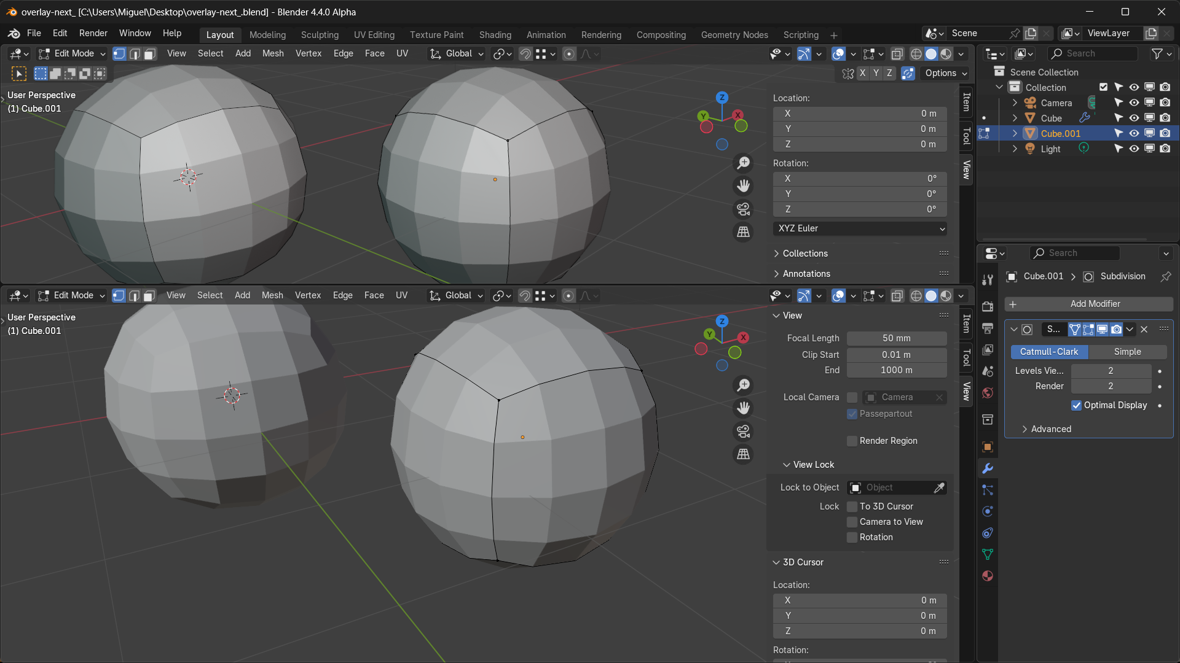Choose Extend selection mode icon
Viewport: 1180px width, 663px height.
click(x=55, y=74)
